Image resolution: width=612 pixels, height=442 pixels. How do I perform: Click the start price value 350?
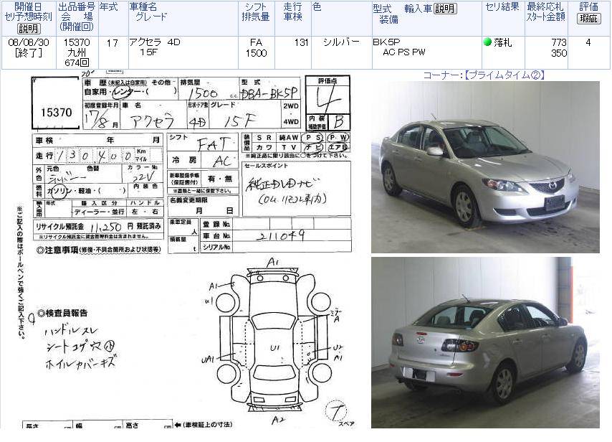pyautogui.click(x=559, y=53)
